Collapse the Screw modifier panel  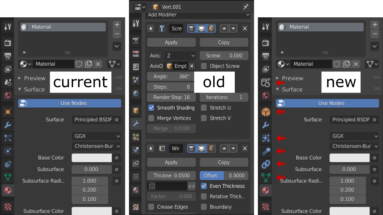(x=151, y=29)
